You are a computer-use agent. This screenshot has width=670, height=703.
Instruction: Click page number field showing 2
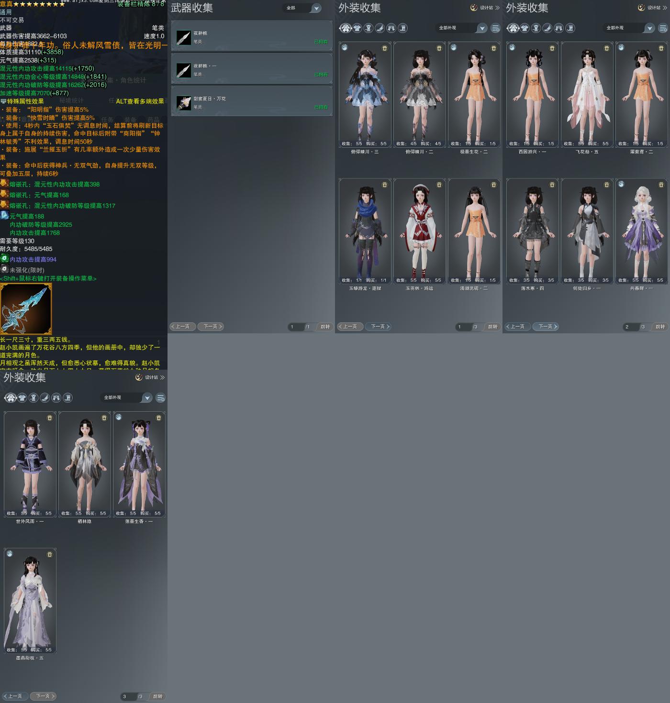pos(631,327)
